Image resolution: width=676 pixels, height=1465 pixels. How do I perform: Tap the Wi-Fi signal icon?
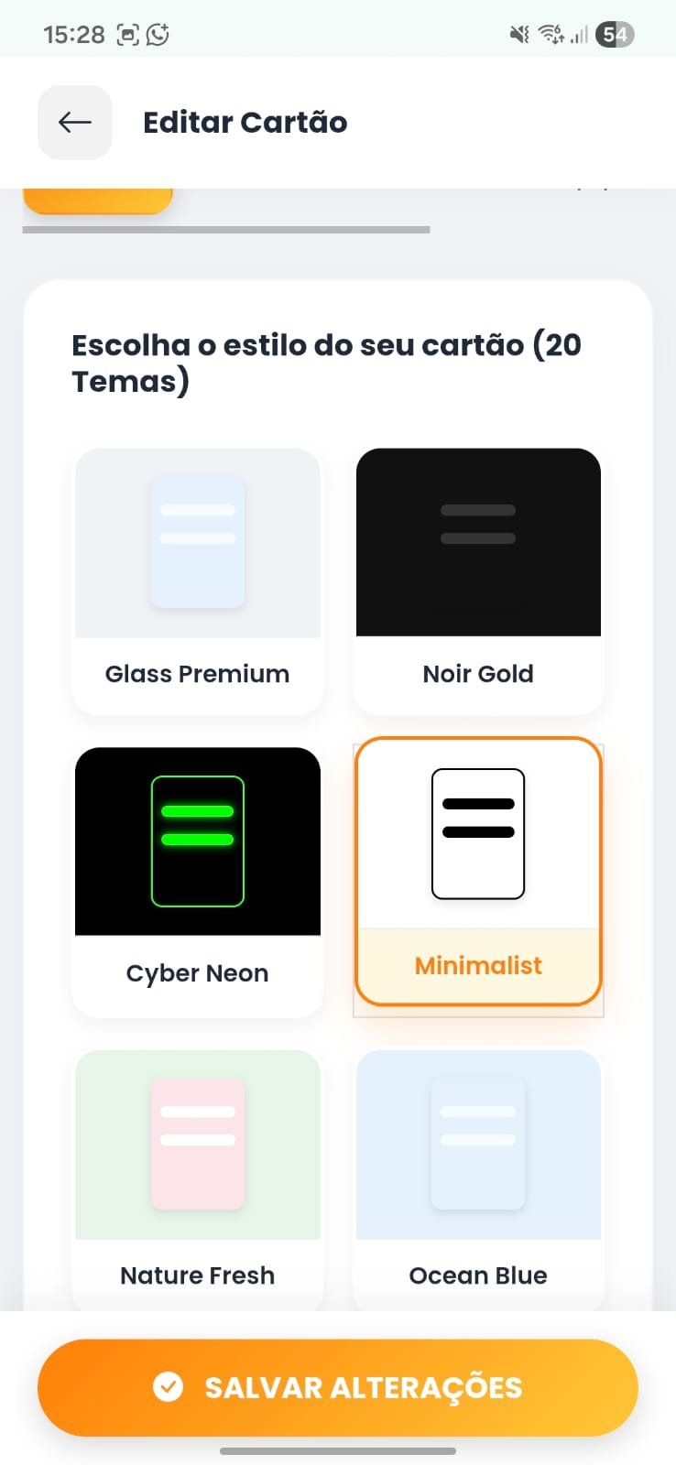pyautogui.click(x=551, y=35)
